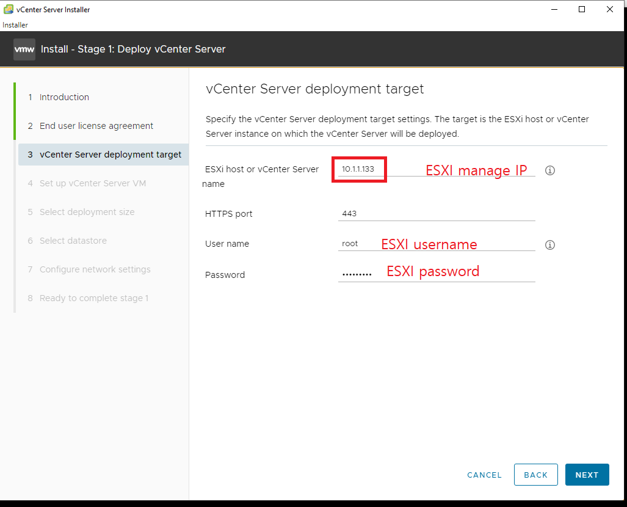The width and height of the screenshot is (627, 507).
Task: Click the Password input field
Action: point(437,274)
